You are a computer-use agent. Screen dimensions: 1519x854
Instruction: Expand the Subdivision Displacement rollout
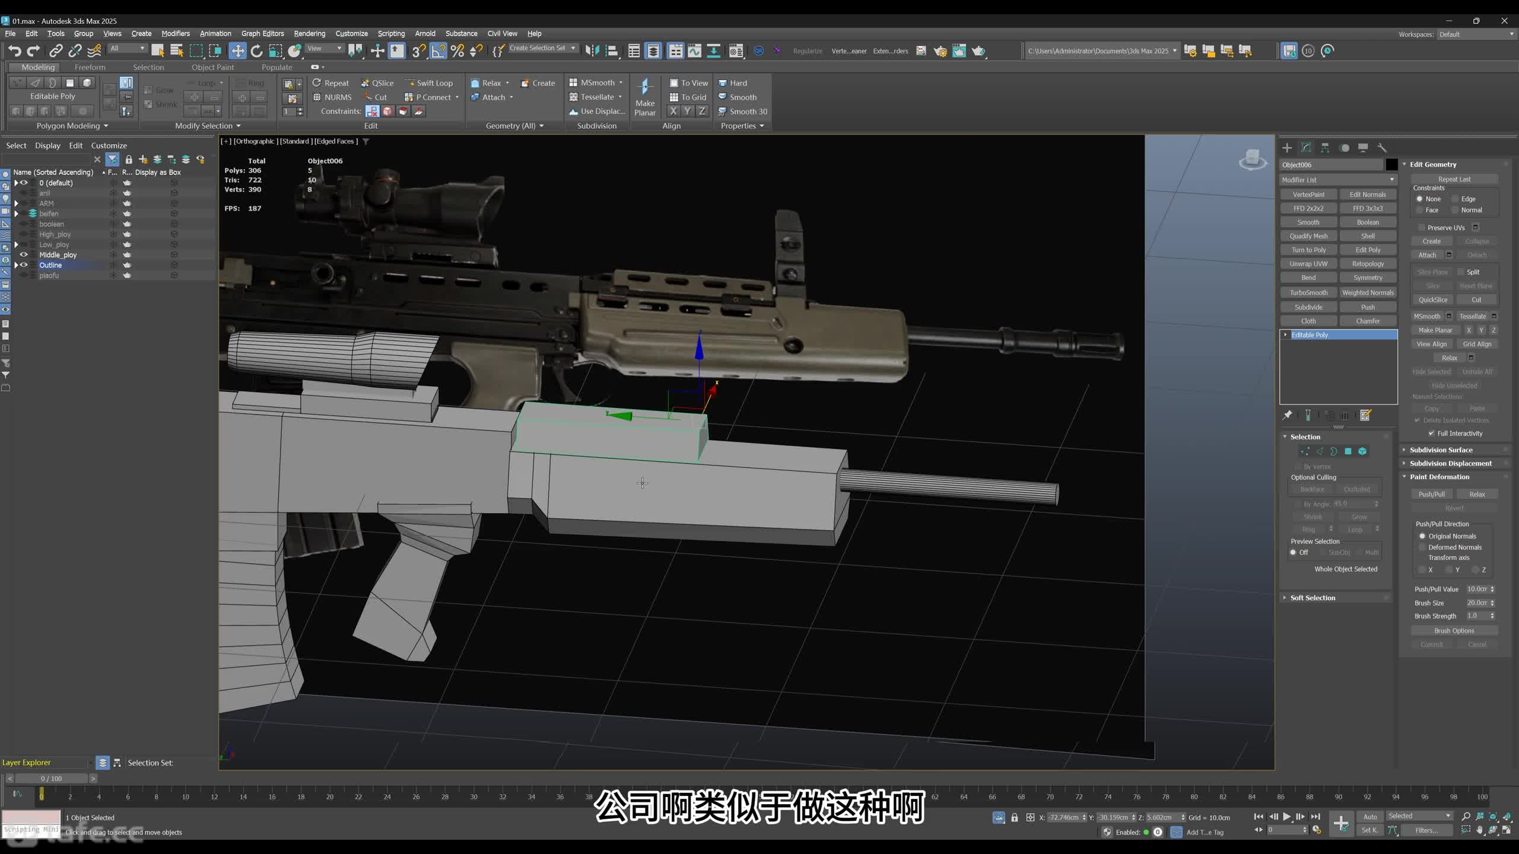coord(1454,464)
